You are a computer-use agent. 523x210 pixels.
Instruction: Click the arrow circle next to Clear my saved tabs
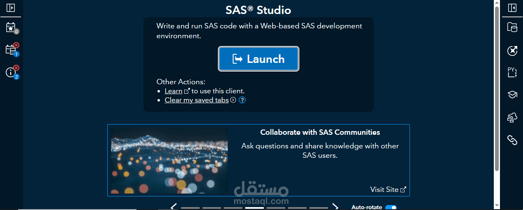point(233,100)
